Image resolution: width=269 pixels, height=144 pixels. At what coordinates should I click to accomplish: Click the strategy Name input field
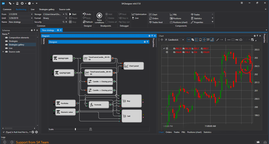tap(20, 22)
